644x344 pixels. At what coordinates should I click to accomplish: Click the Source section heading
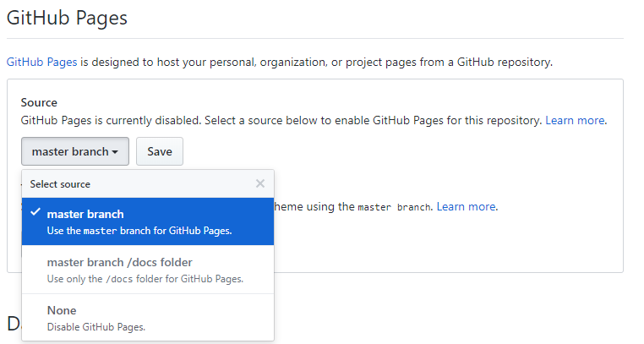[39, 102]
